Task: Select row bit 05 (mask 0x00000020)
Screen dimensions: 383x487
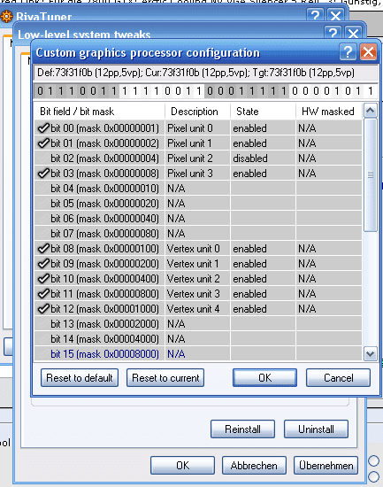Action: (198, 204)
